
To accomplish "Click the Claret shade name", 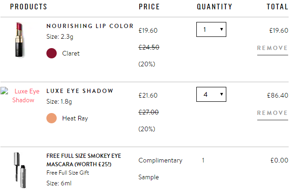I will (x=71, y=53).
